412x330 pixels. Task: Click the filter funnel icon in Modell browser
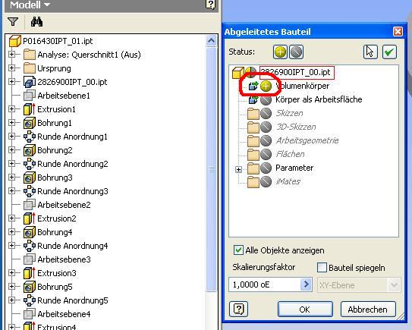coord(13,21)
